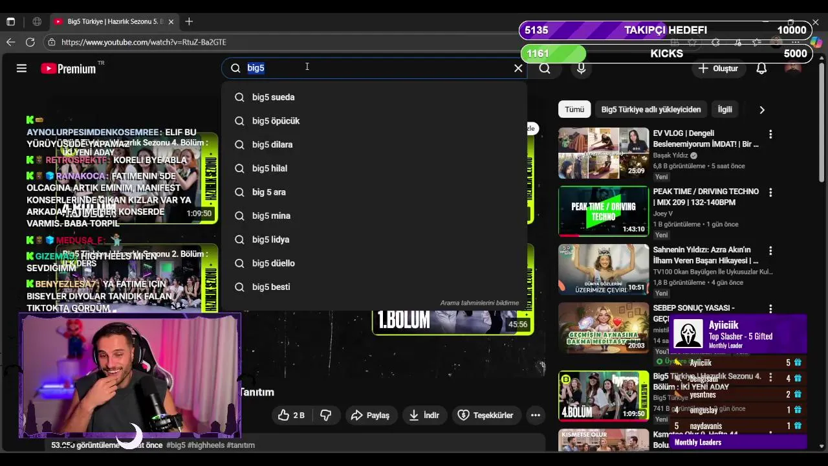Viewport: 828px width, 466px height.
Task: Select the İlgili filter chip
Action: tap(724, 109)
